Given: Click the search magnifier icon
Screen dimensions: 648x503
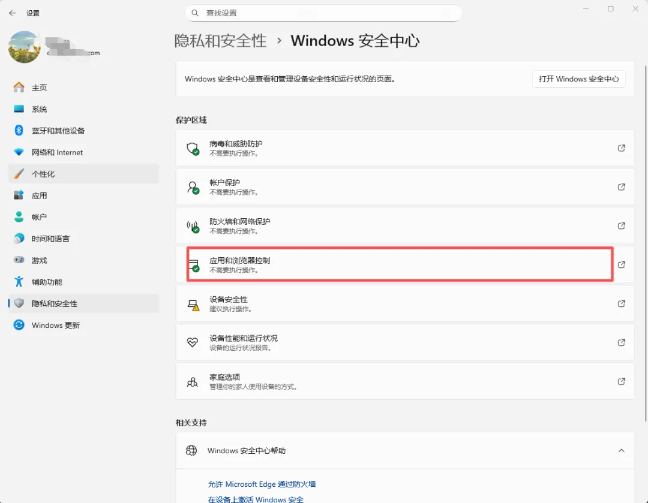Looking at the screenshot, I should pos(195,13).
